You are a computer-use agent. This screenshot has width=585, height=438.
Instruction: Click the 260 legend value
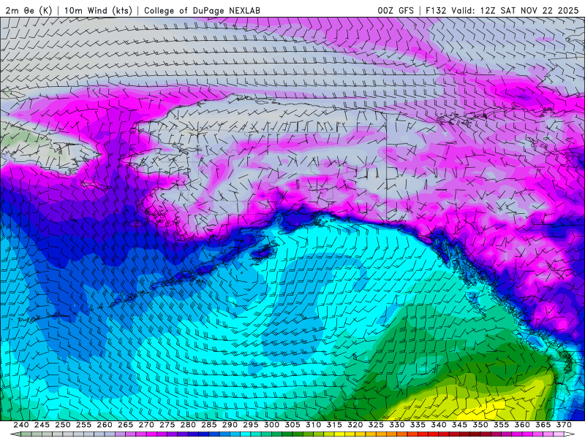coord(105,425)
